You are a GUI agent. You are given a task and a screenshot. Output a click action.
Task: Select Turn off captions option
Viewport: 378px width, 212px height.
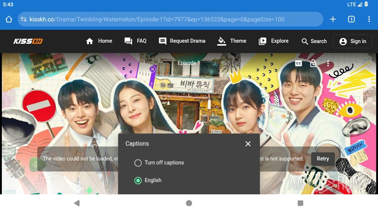click(x=159, y=163)
